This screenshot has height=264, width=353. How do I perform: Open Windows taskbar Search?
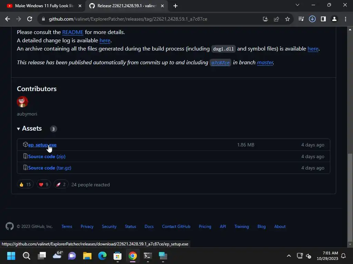coord(26,256)
